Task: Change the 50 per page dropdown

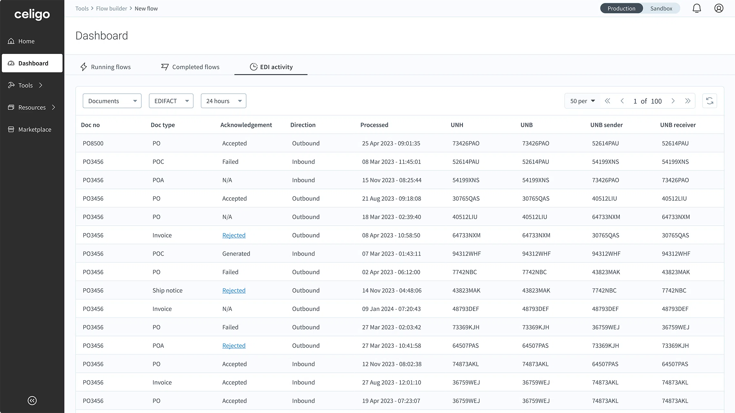Action: 582,101
